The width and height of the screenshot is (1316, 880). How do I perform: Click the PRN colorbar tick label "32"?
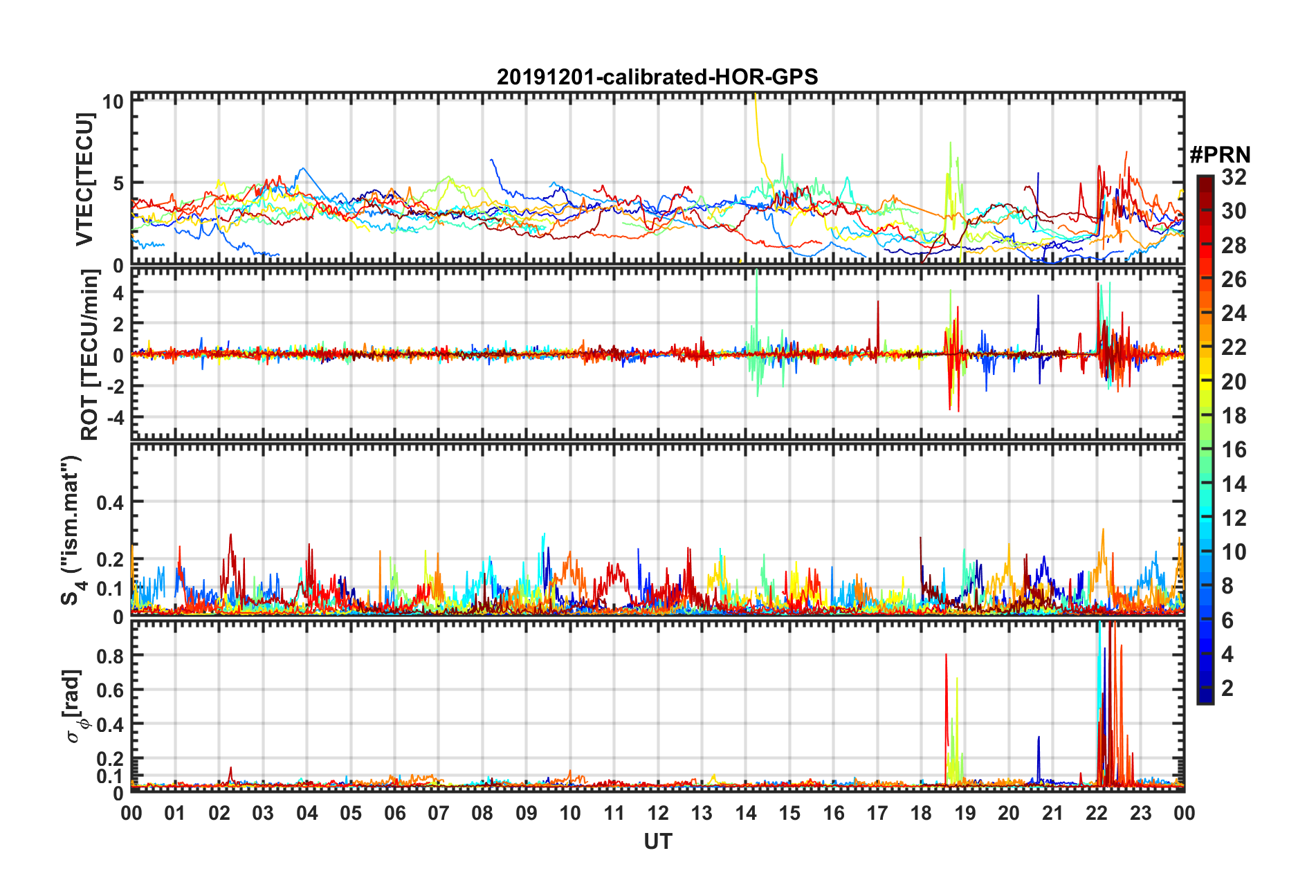1234,178
